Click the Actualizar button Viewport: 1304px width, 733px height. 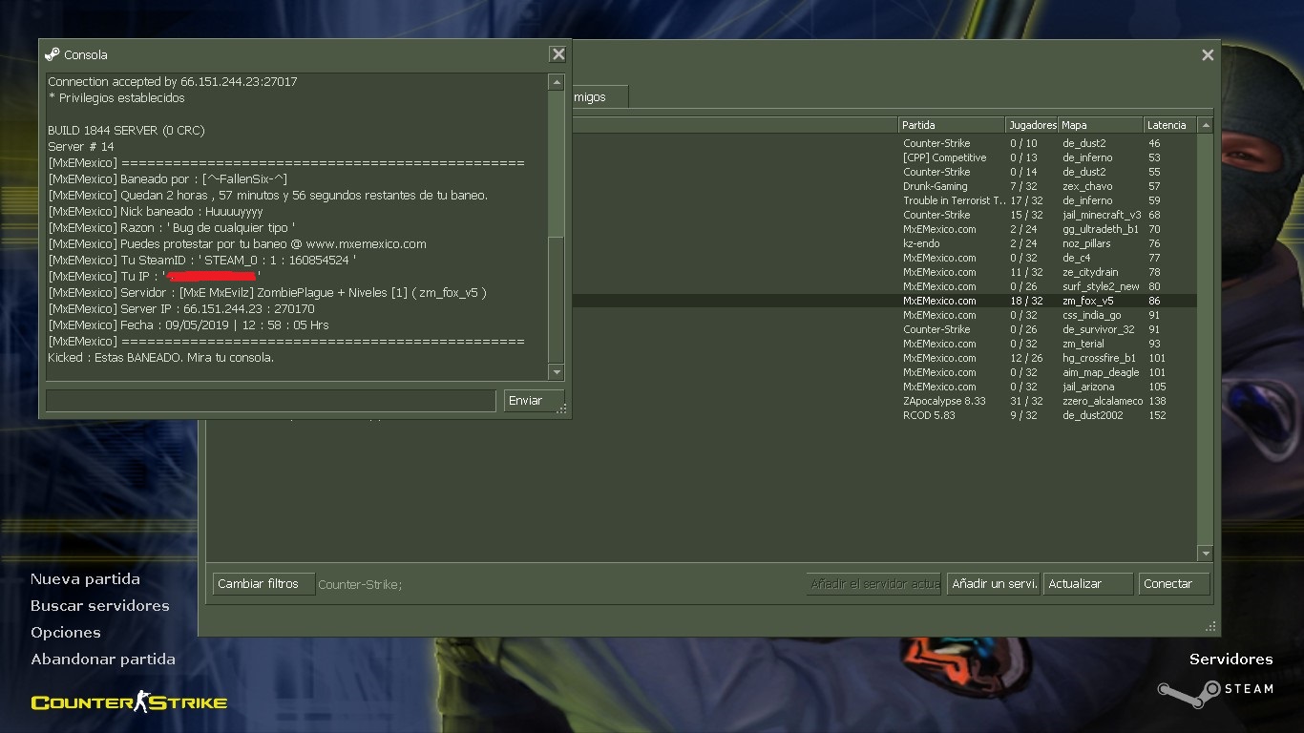1088,584
